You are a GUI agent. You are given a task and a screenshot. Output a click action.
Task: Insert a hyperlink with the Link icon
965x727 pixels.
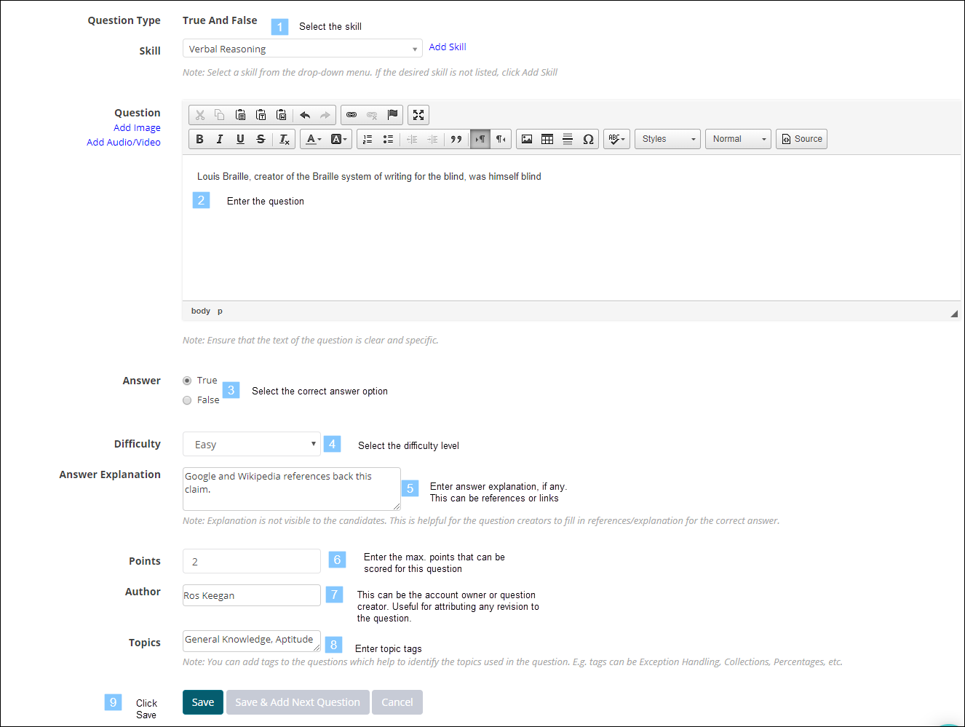click(x=352, y=115)
